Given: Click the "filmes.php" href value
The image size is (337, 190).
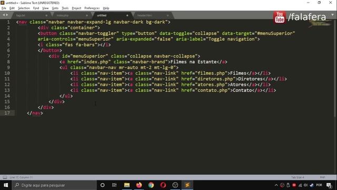Looking at the screenshot, I should click(x=212, y=73).
